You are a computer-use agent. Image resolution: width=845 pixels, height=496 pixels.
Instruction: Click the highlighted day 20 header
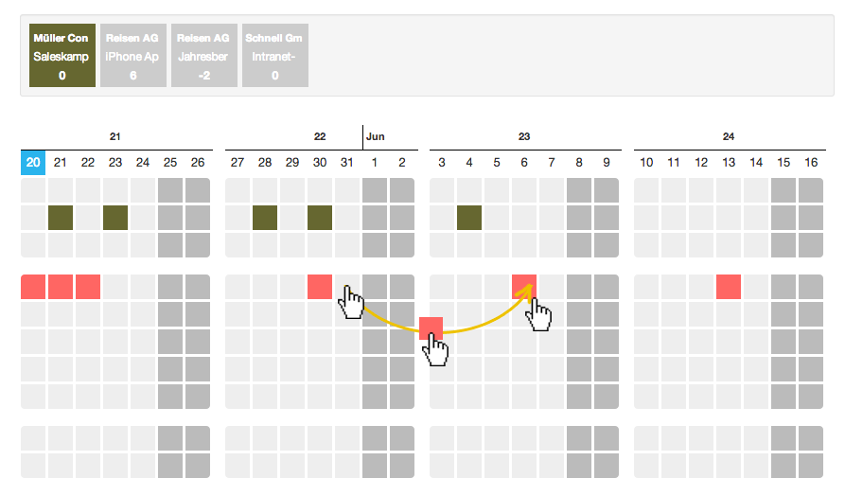click(x=33, y=162)
